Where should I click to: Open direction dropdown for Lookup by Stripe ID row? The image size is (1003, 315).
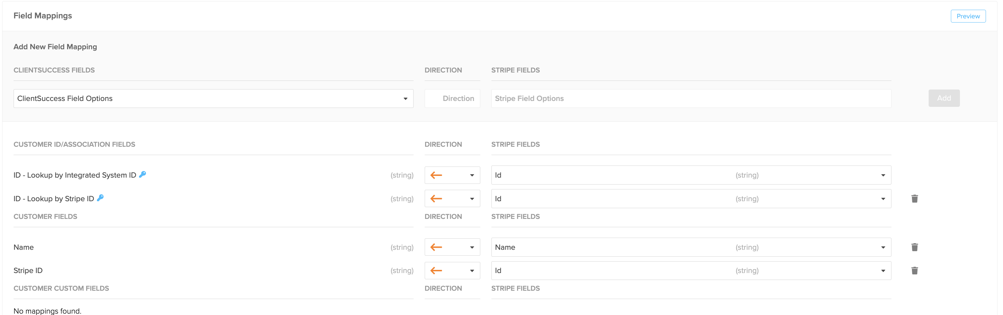coord(452,199)
